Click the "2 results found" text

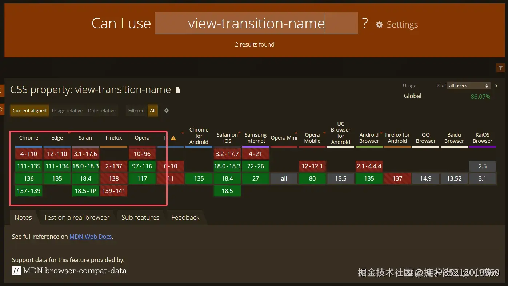point(255,44)
